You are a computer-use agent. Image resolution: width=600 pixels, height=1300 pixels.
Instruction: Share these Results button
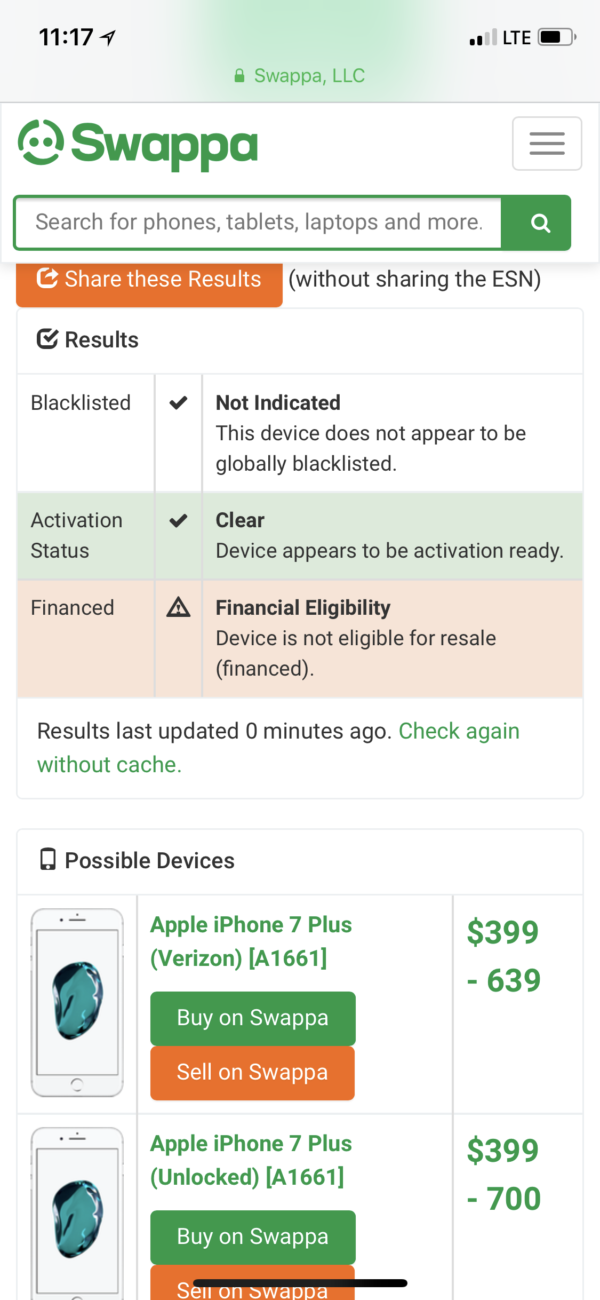click(x=149, y=280)
